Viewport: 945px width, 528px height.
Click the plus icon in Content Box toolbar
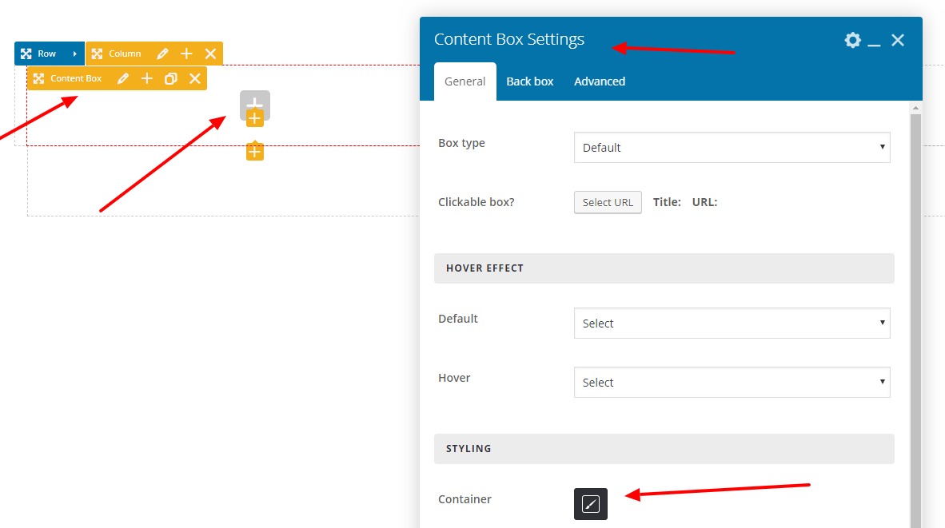147,78
